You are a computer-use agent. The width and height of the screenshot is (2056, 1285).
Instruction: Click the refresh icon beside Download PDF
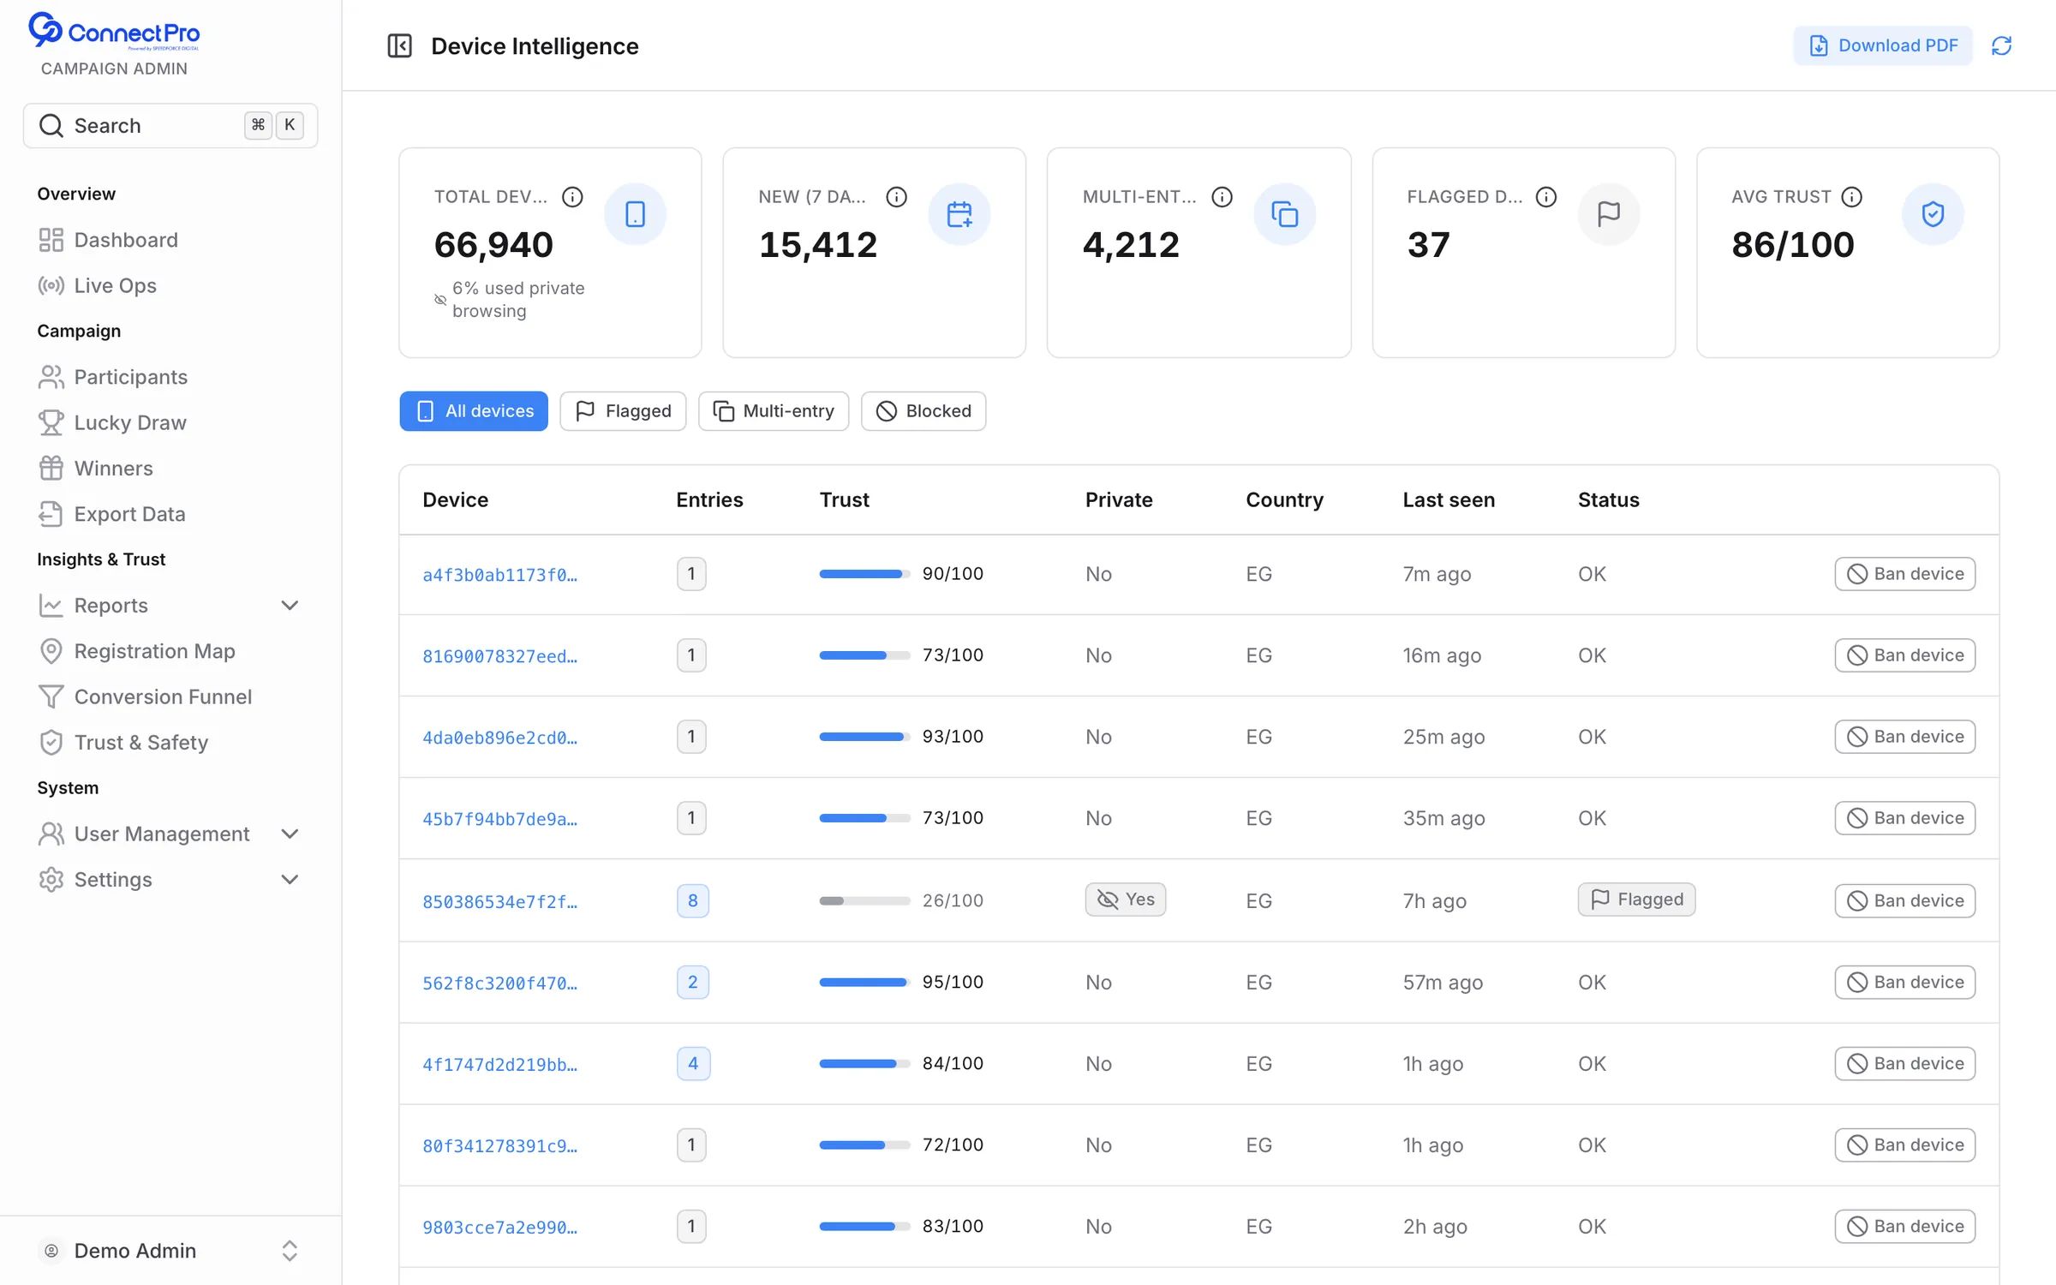coord(2001,45)
